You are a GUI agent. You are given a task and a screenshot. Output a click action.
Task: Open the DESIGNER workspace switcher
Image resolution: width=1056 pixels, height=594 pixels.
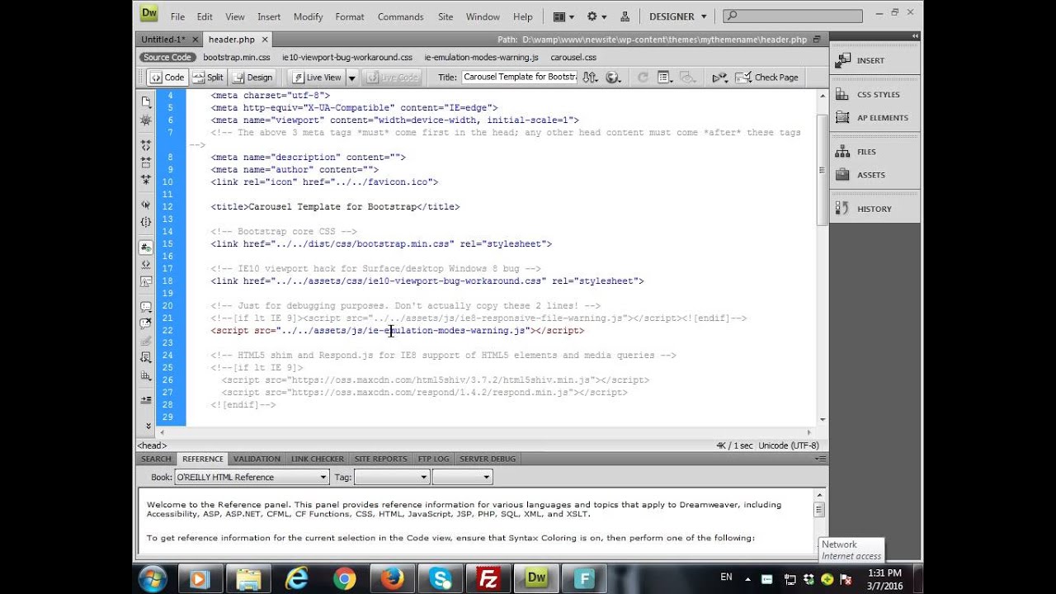678,16
